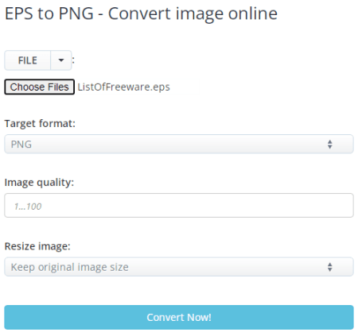The image size is (358, 336).
Task: Click the Convert image online title text
Action: click(193, 14)
